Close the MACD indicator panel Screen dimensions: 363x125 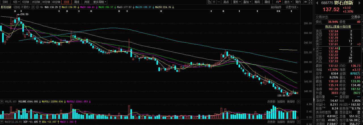pyautogui.click(x=298, y=122)
